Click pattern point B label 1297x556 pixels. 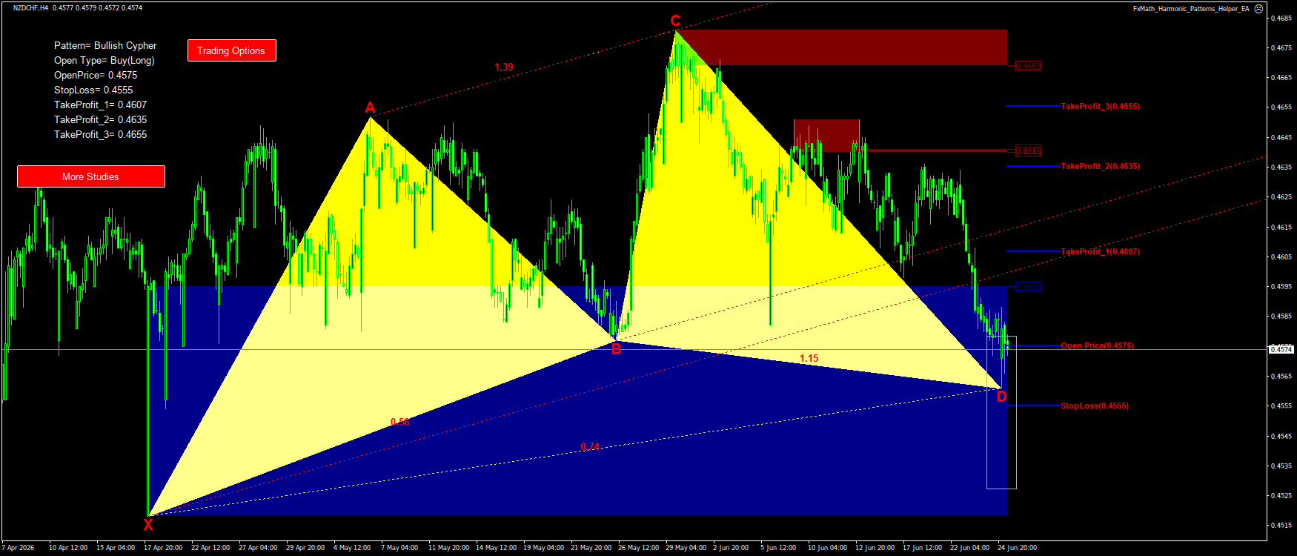click(616, 349)
